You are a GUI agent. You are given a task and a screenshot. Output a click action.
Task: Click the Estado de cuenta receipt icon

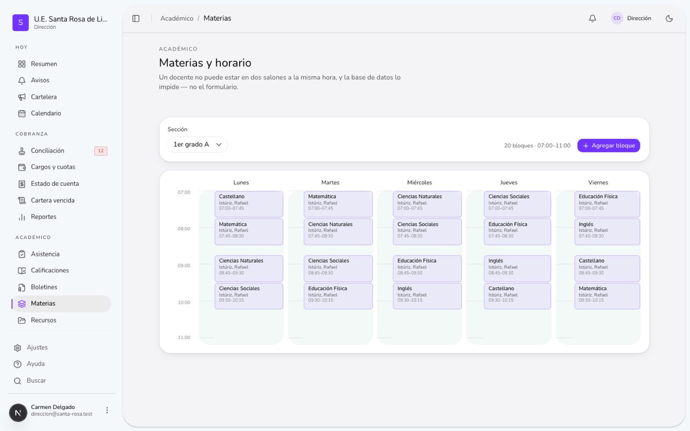22,184
